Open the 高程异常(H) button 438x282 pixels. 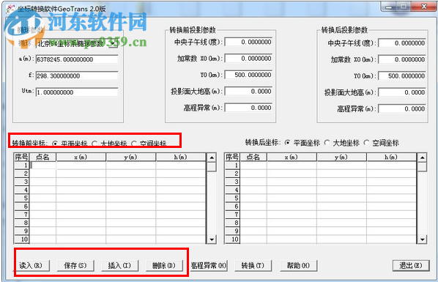(209, 265)
